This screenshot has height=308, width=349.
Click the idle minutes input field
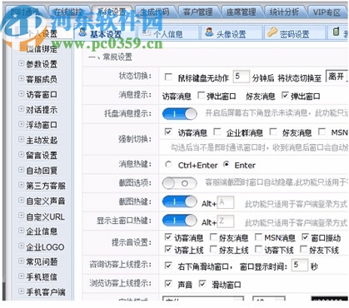coord(241,77)
